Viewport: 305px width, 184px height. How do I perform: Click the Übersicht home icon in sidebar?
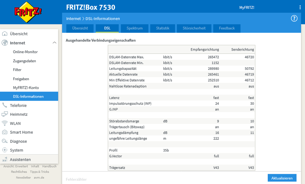(5, 34)
